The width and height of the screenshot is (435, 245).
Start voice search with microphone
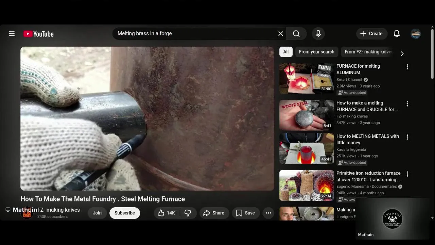318,34
